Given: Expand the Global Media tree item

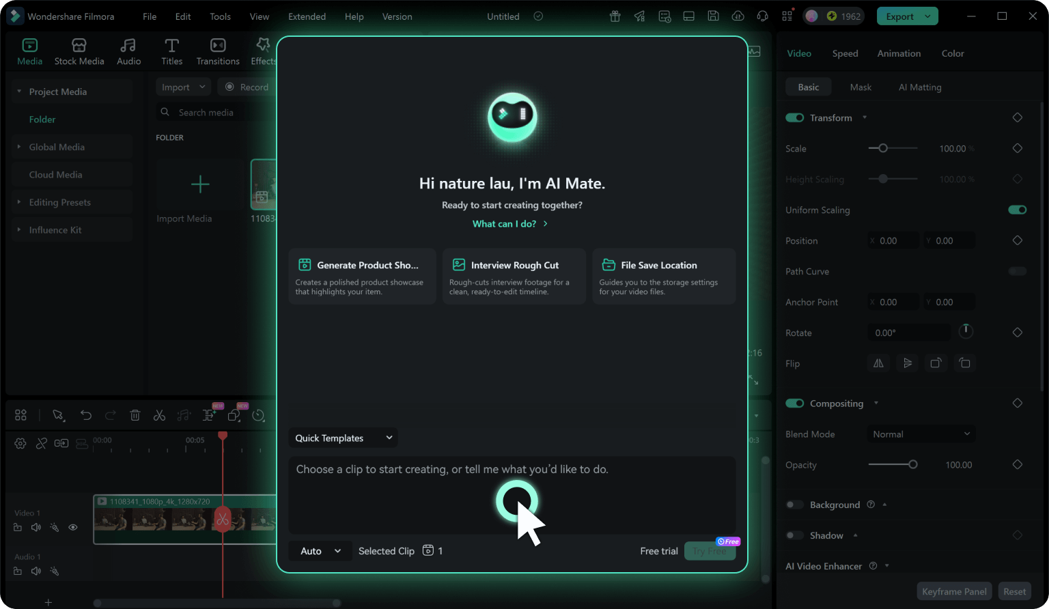Looking at the screenshot, I should (19, 147).
